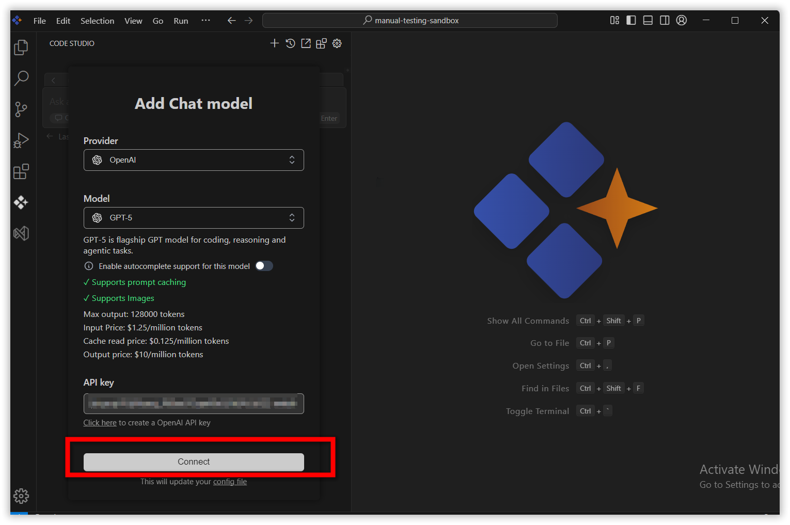This screenshot has height=525, width=790.
Task: Enable autocomplete support for this model
Action: [264, 266]
